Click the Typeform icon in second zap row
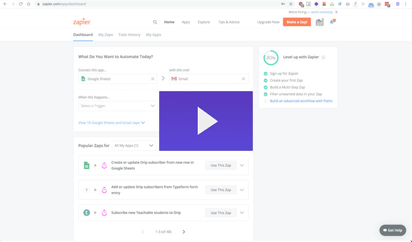The image size is (412, 242). [87, 189]
